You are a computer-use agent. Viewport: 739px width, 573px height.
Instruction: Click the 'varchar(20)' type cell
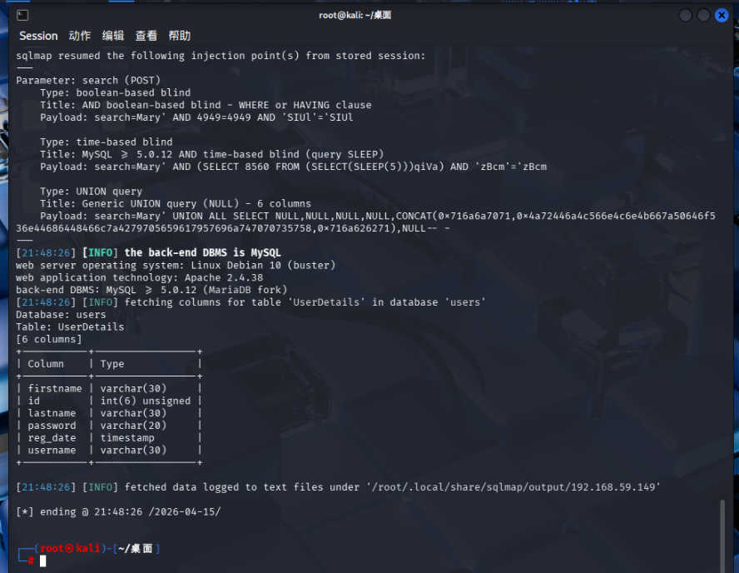pyautogui.click(x=133, y=426)
